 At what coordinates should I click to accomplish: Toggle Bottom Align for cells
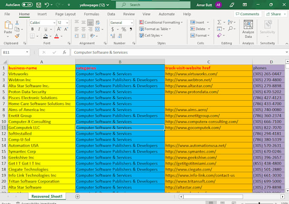click(x=90, y=23)
